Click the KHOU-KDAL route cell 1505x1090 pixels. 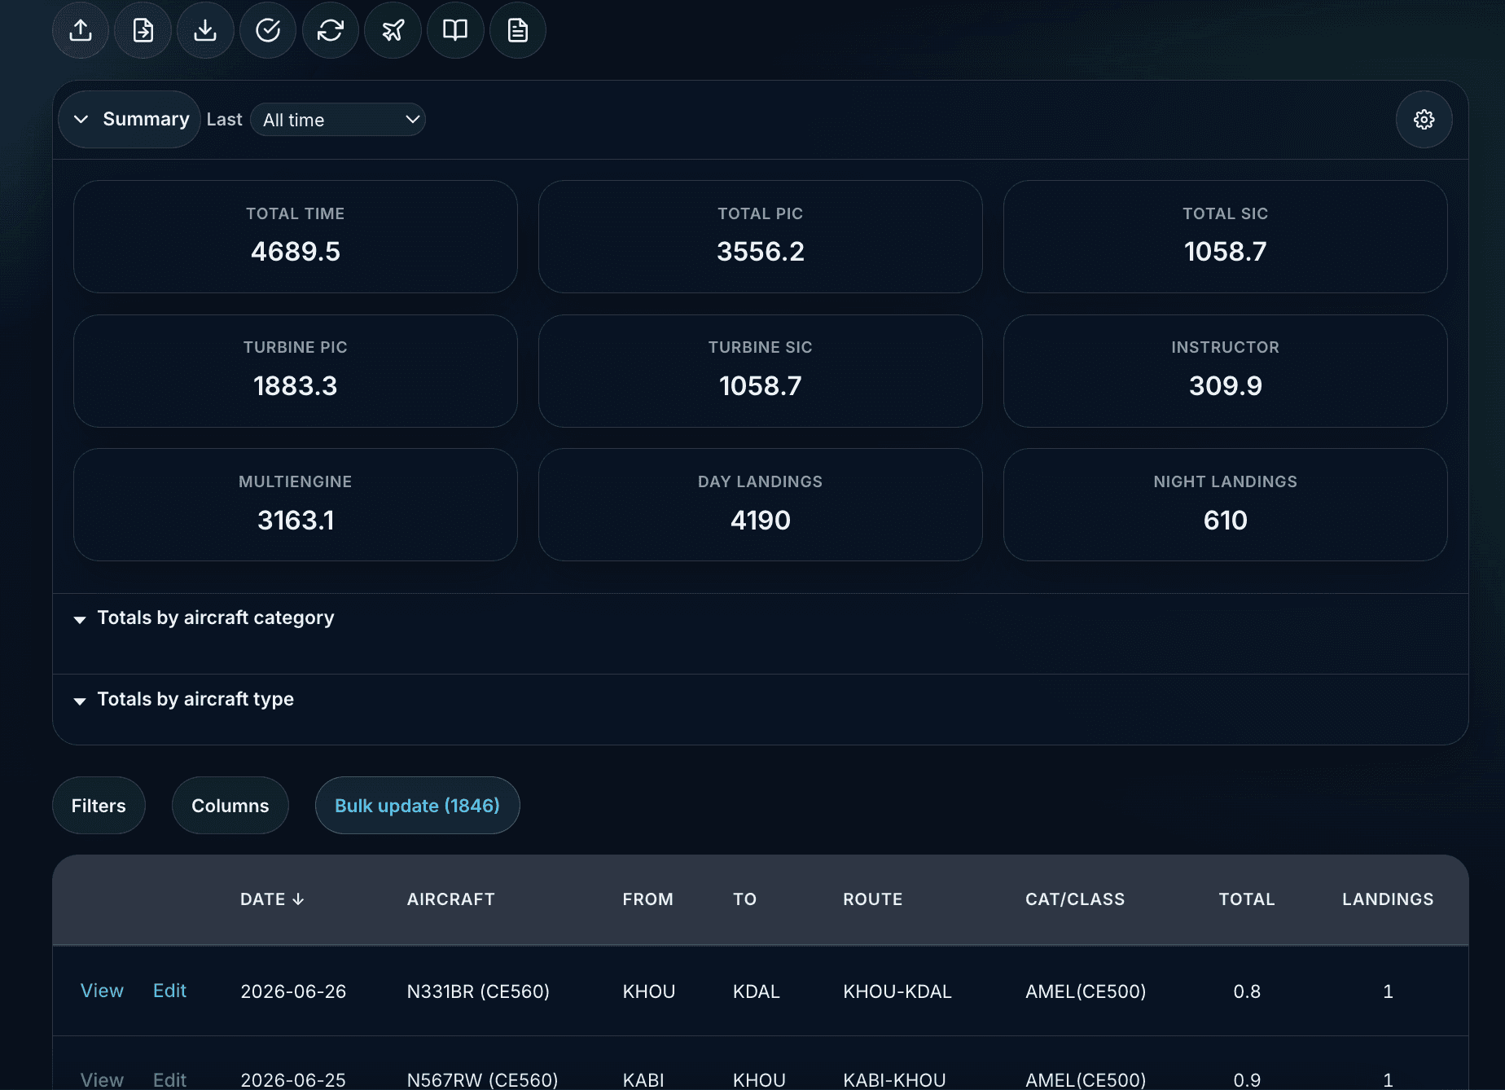click(x=897, y=991)
